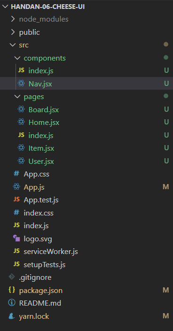The image size is (173, 331).
Task: Click the CSS hash icon beside index.css
Action: click(x=16, y=213)
